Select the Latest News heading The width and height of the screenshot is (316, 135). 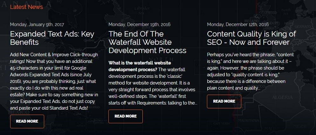(26, 7)
